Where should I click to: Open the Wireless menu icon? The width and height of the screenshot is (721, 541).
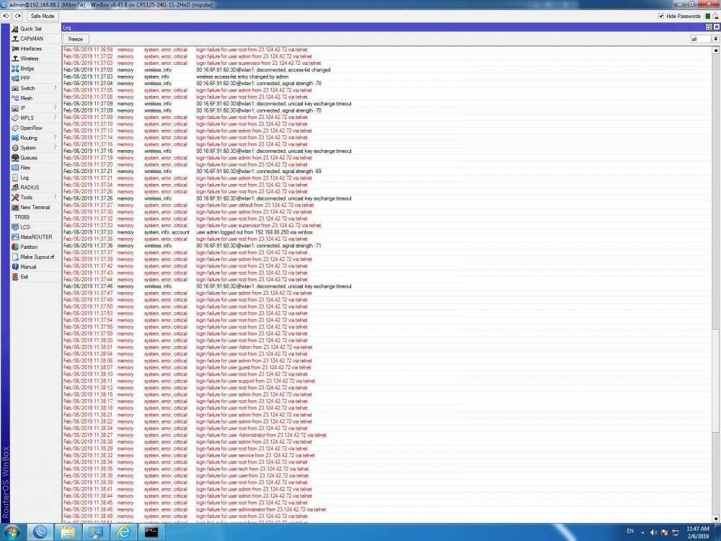15,58
